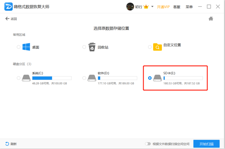The height and width of the screenshot is (149, 225).
Task: Click 开通VIP link
Action: click(x=163, y=7)
